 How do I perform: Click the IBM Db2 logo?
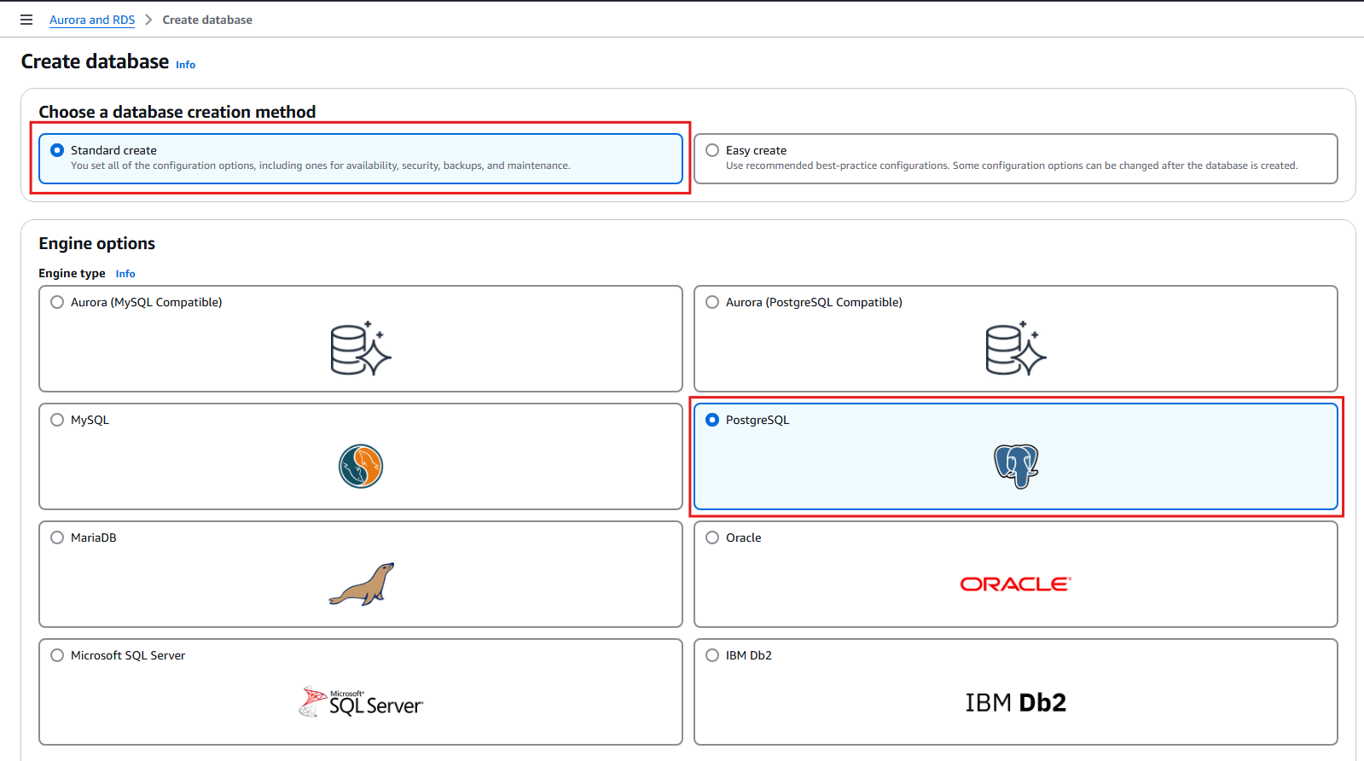[x=1016, y=702]
